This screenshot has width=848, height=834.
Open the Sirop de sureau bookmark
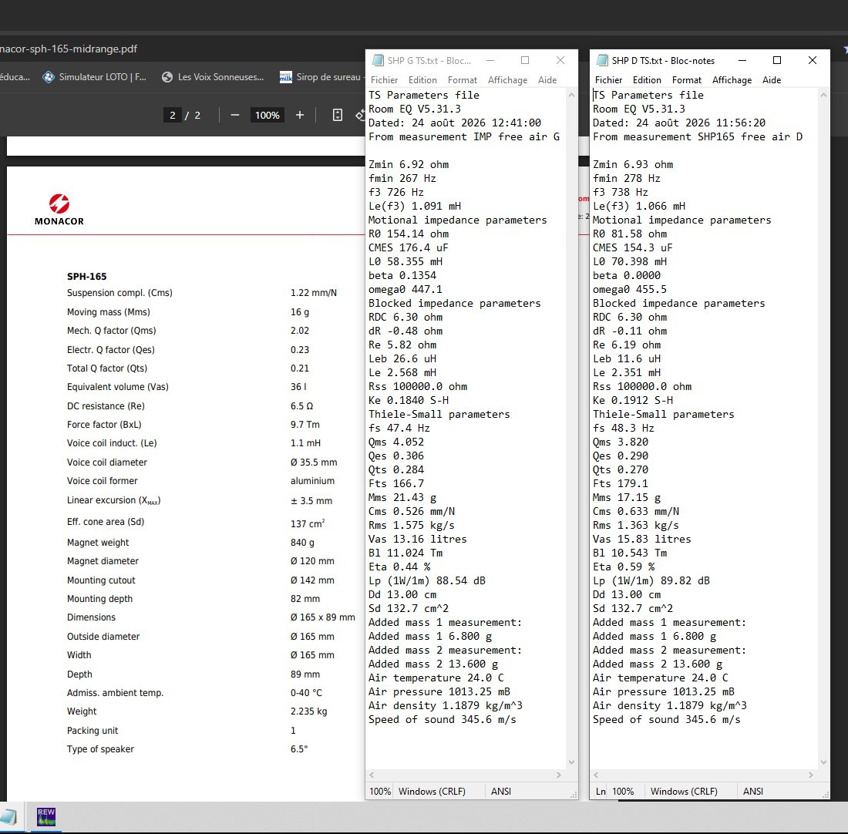click(321, 77)
